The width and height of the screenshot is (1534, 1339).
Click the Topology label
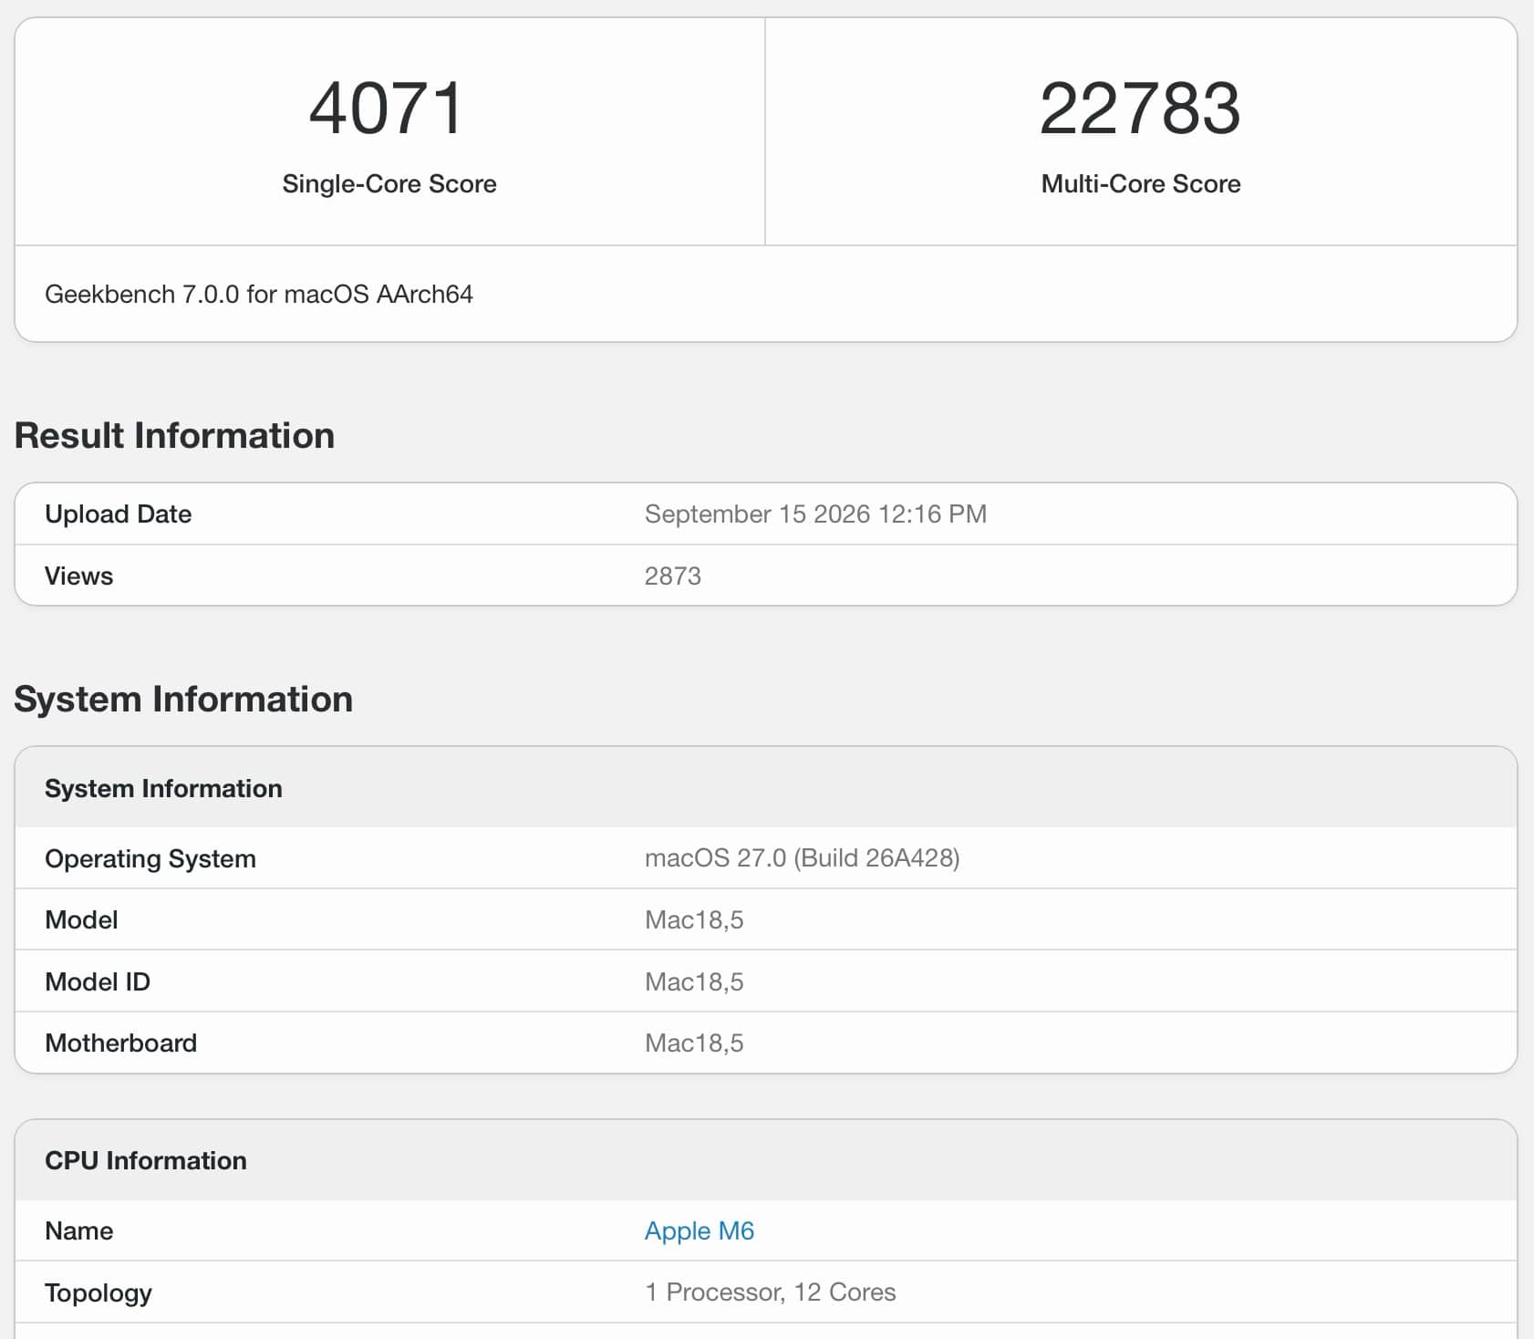point(98,1292)
